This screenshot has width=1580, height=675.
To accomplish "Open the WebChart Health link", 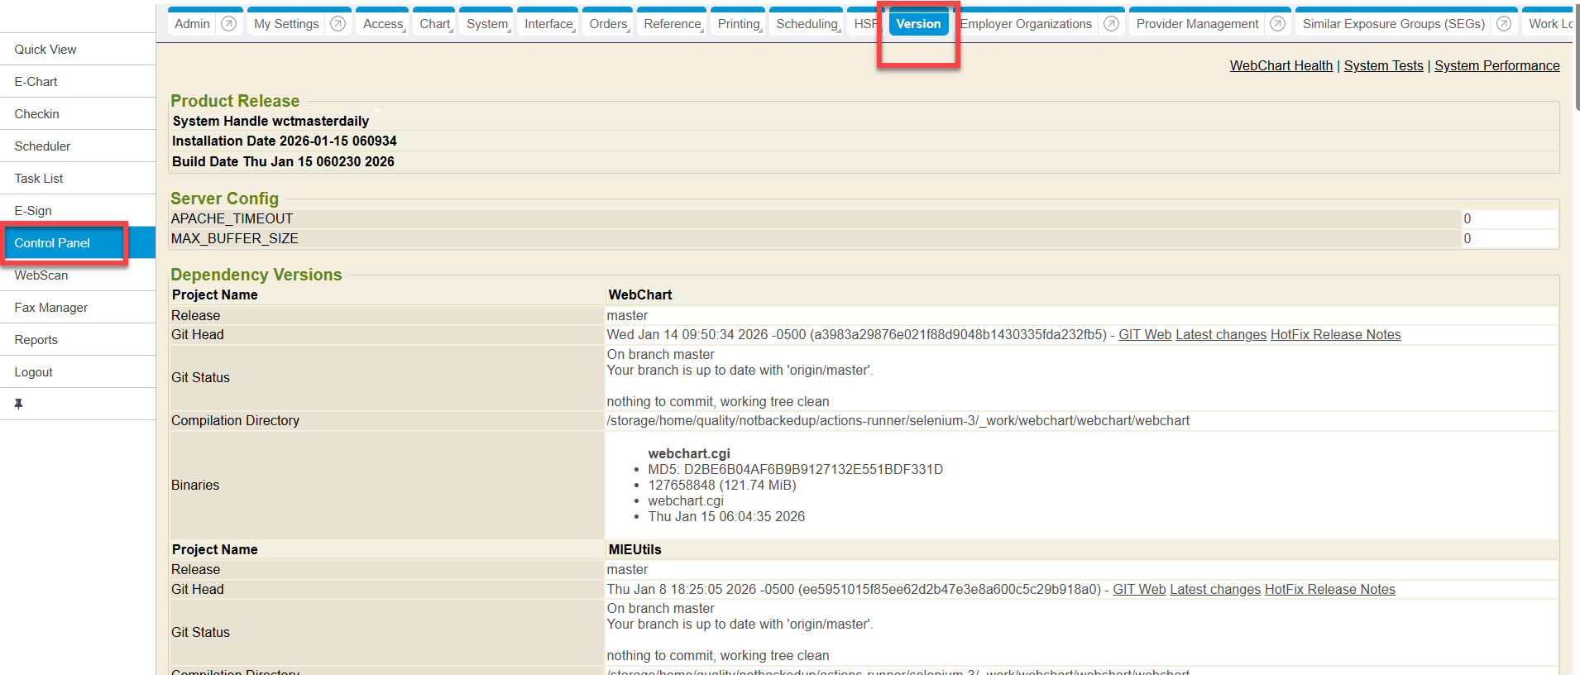I will click(x=1281, y=66).
